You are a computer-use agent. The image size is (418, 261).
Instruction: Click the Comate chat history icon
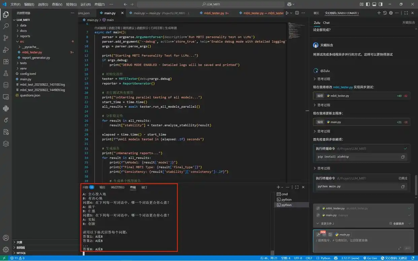tap(385, 13)
